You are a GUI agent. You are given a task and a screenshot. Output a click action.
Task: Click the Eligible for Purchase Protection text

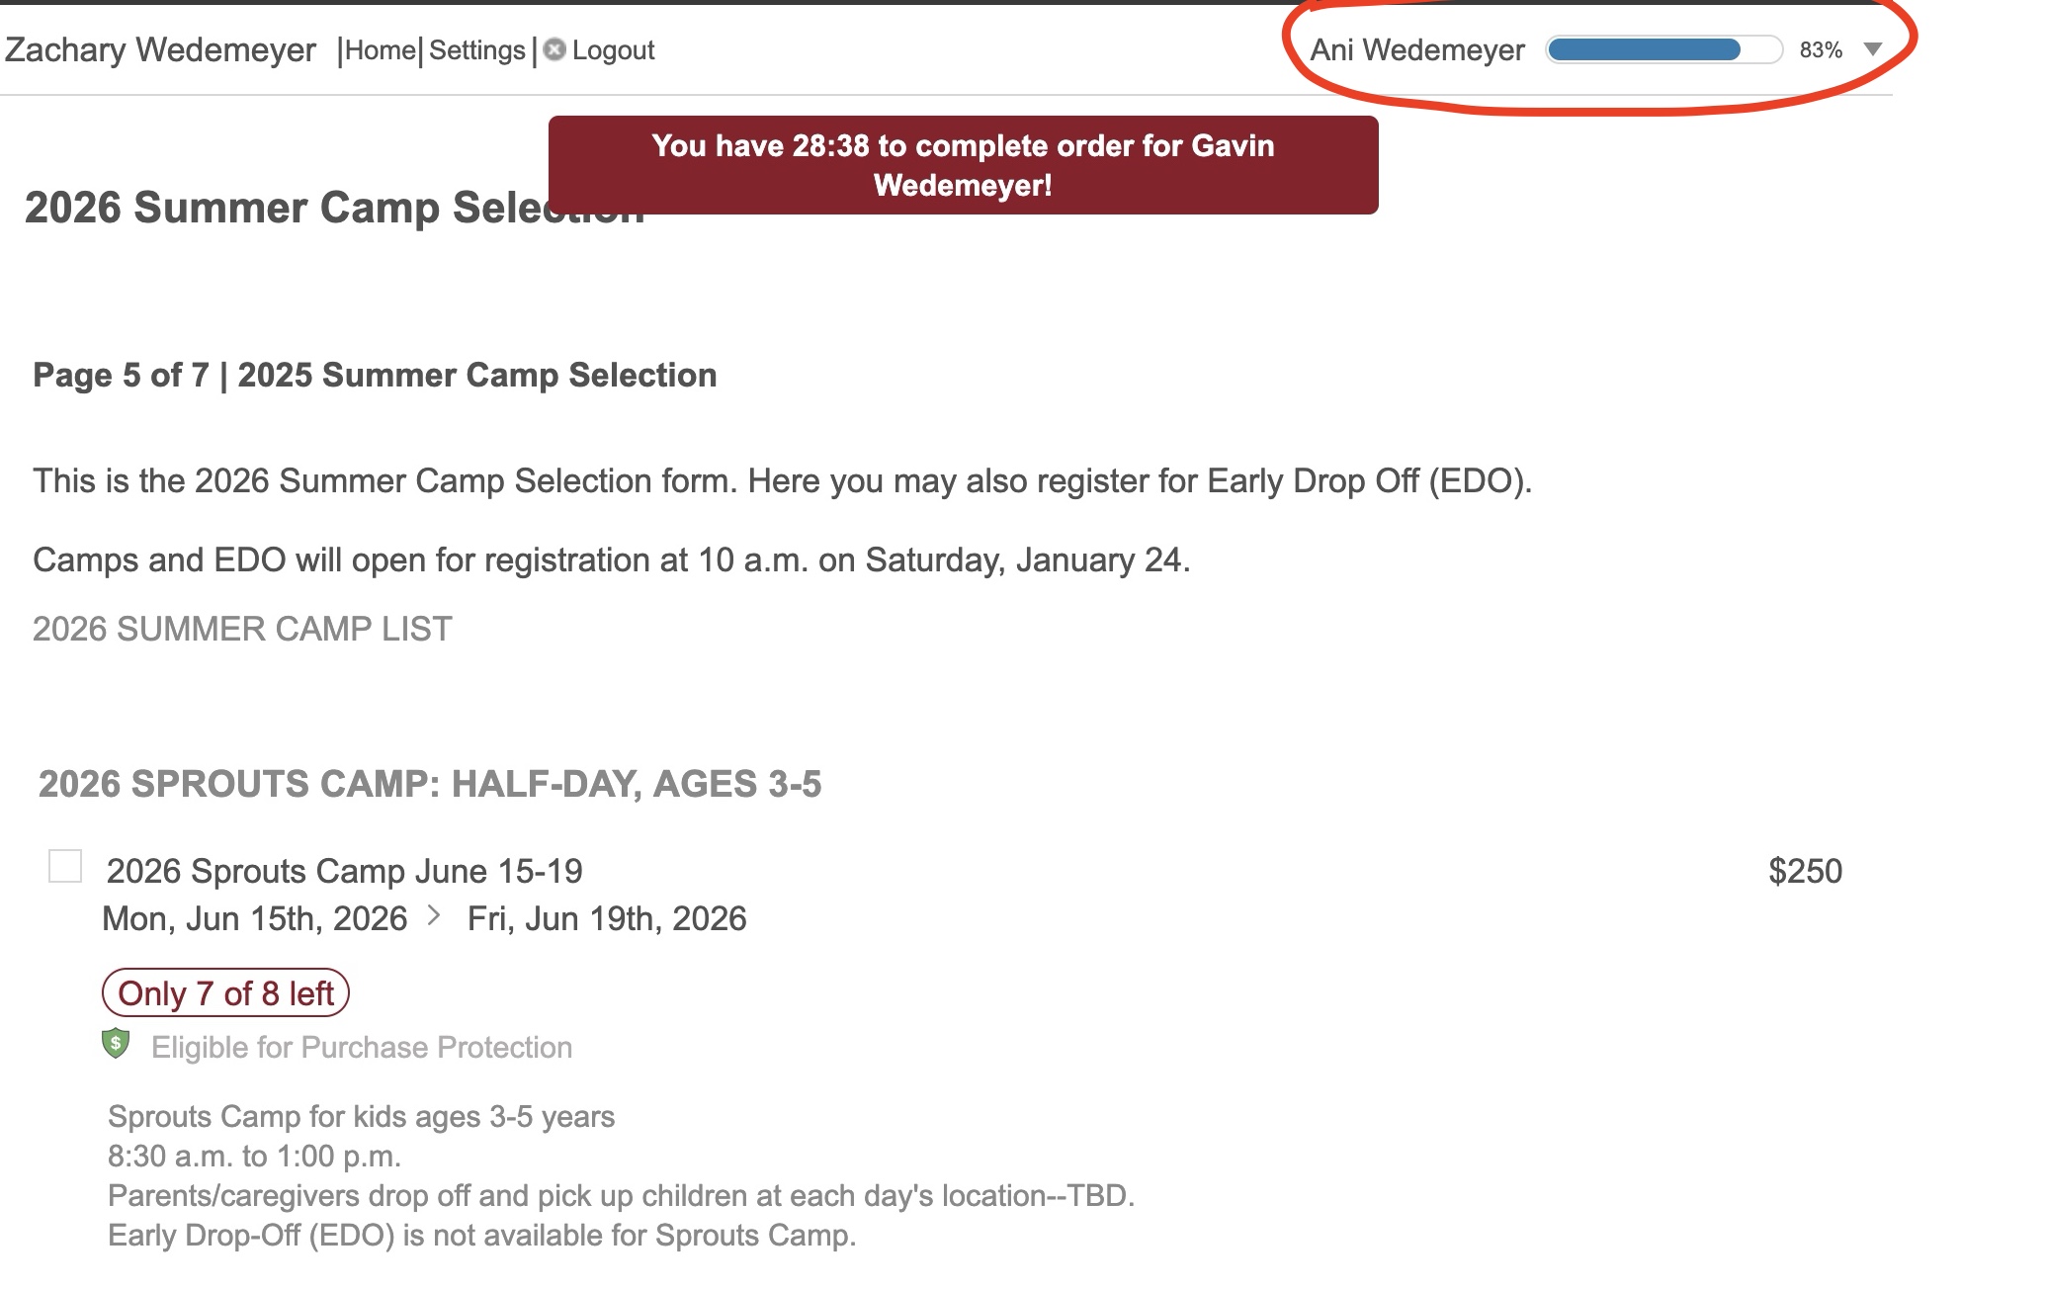362,1048
